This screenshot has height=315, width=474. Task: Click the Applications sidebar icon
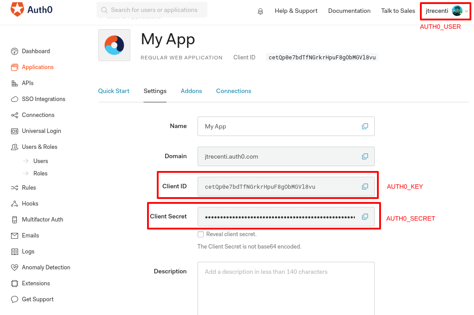15,67
